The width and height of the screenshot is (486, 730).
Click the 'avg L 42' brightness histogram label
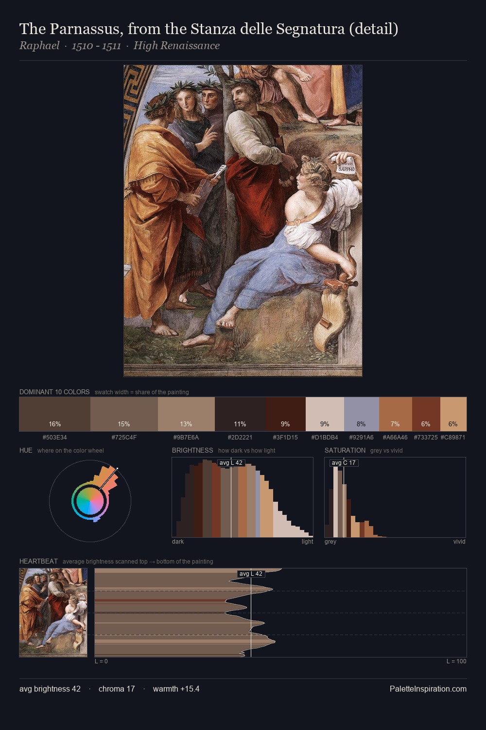(231, 463)
